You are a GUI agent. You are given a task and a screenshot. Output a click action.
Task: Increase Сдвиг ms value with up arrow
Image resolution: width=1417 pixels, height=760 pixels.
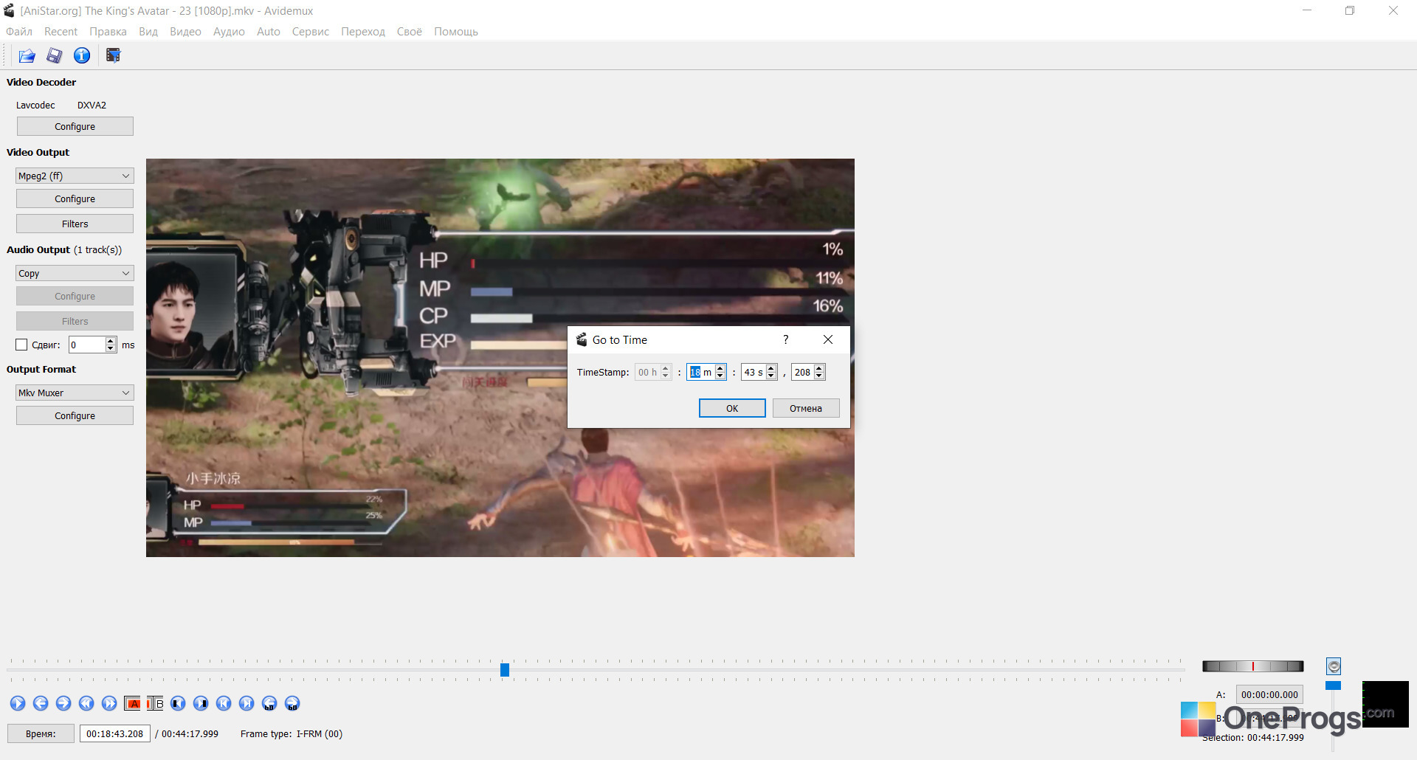[x=111, y=341]
